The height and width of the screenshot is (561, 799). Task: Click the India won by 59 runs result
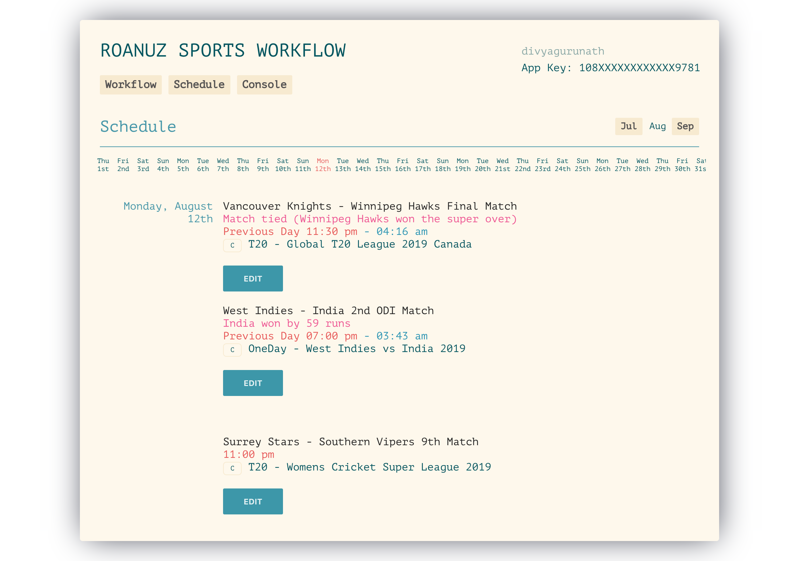pos(287,323)
